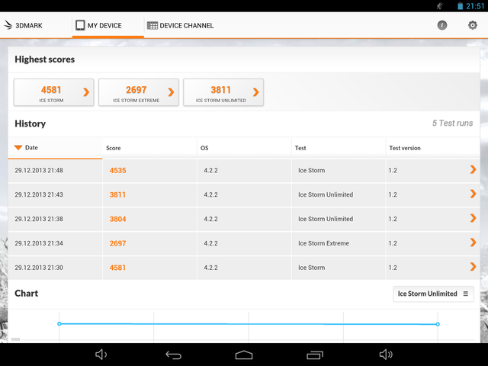Select the 3804 score entry

(117, 219)
